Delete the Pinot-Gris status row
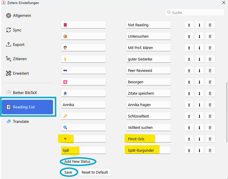Screen dimensions: 228x179 tap(210, 139)
